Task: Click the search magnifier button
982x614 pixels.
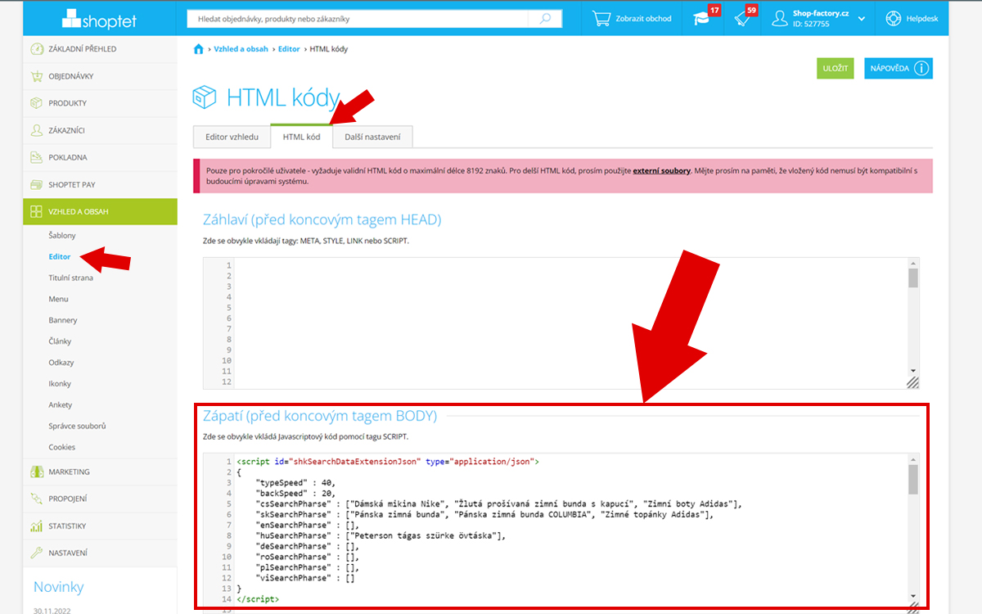Action: coord(545,18)
